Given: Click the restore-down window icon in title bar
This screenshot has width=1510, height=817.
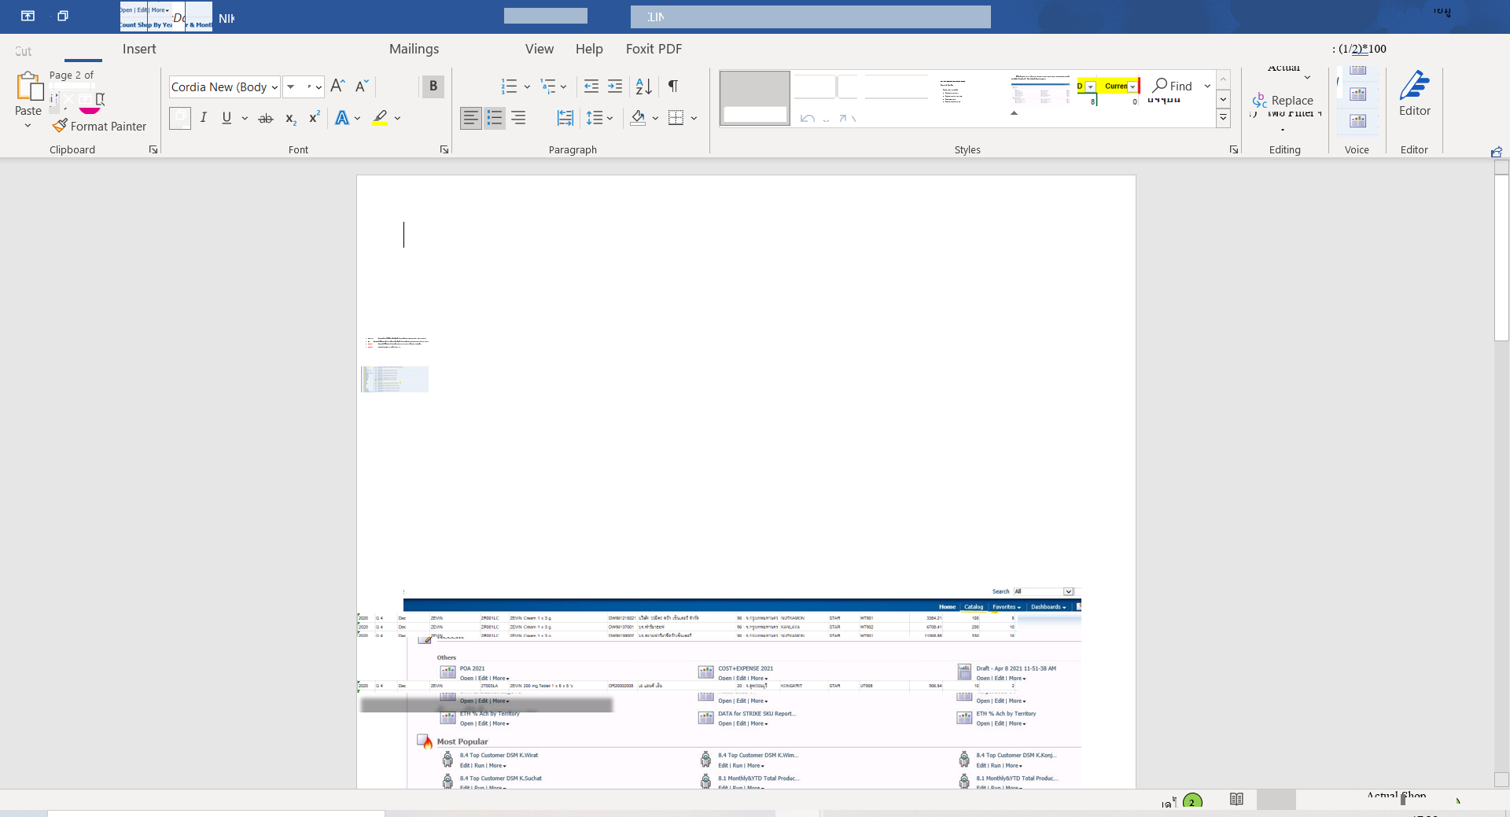Looking at the screenshot, I should coord(63,16).
